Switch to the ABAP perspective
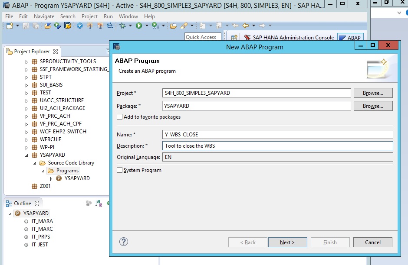Viewport: 408px width, 265px height. pyautogui.click(x=350, y=38)
